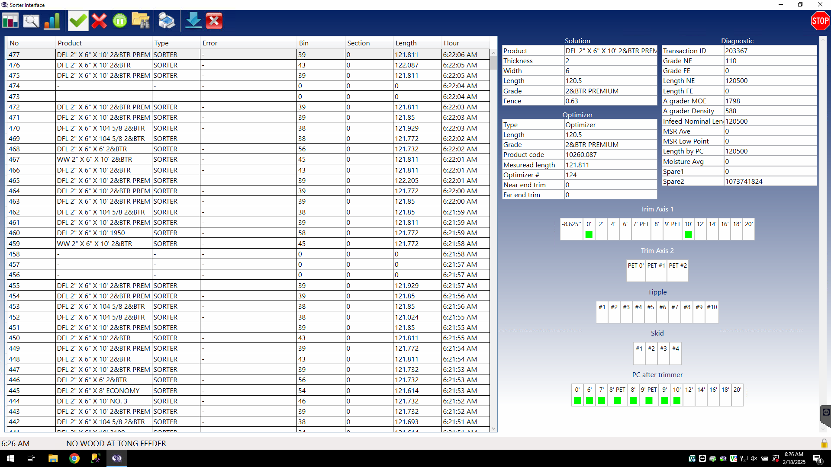Click the 9' PET green indicator after trimmer
The width and height of the screenshot is (831, 467).
point(649,400)
